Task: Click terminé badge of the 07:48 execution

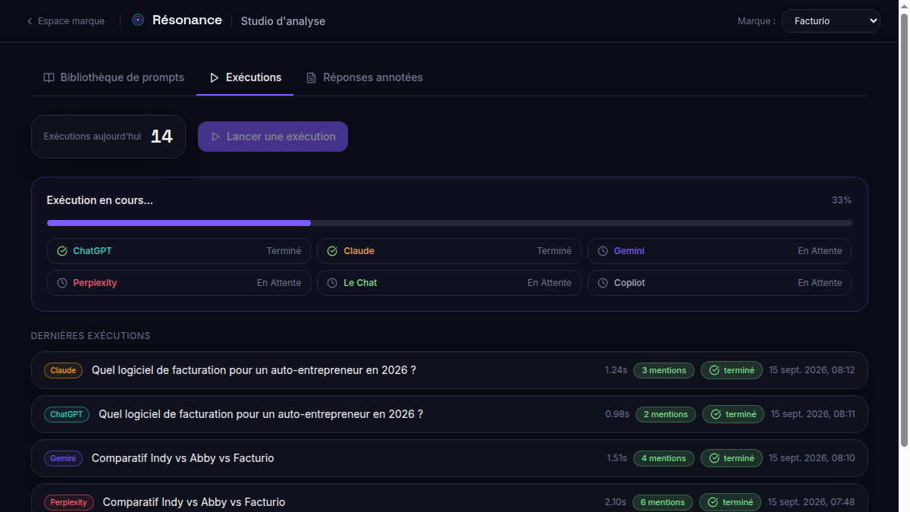Action: click(x=730, y=502)
